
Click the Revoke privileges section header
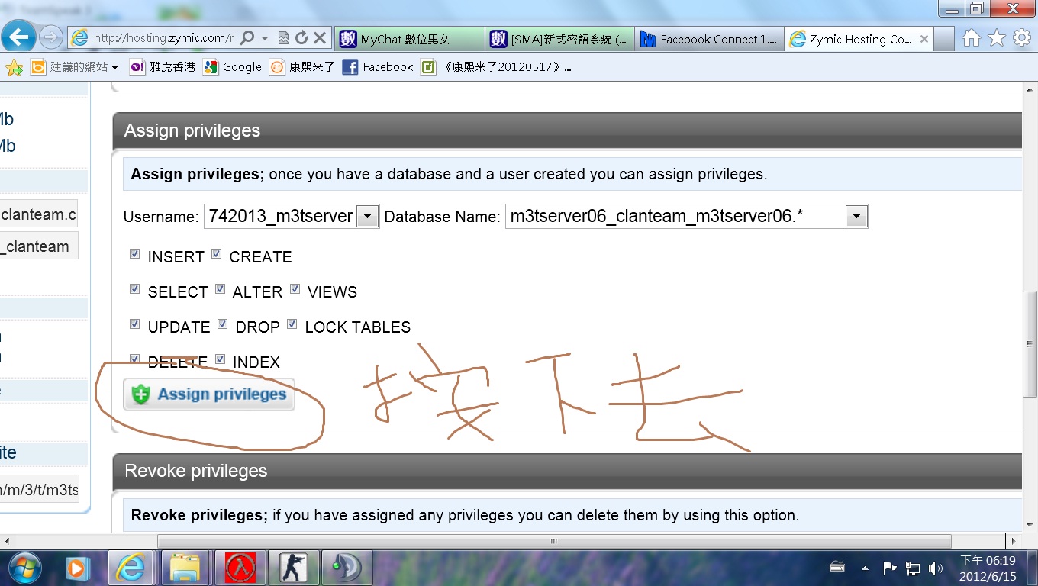click(567, 471)
